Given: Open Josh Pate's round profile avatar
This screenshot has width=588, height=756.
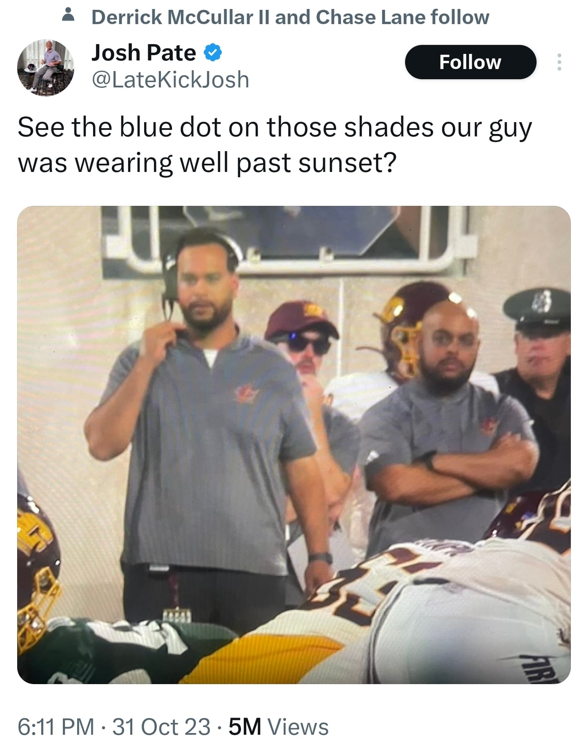Looking at the screenshot, I should (x=45, y=68).
